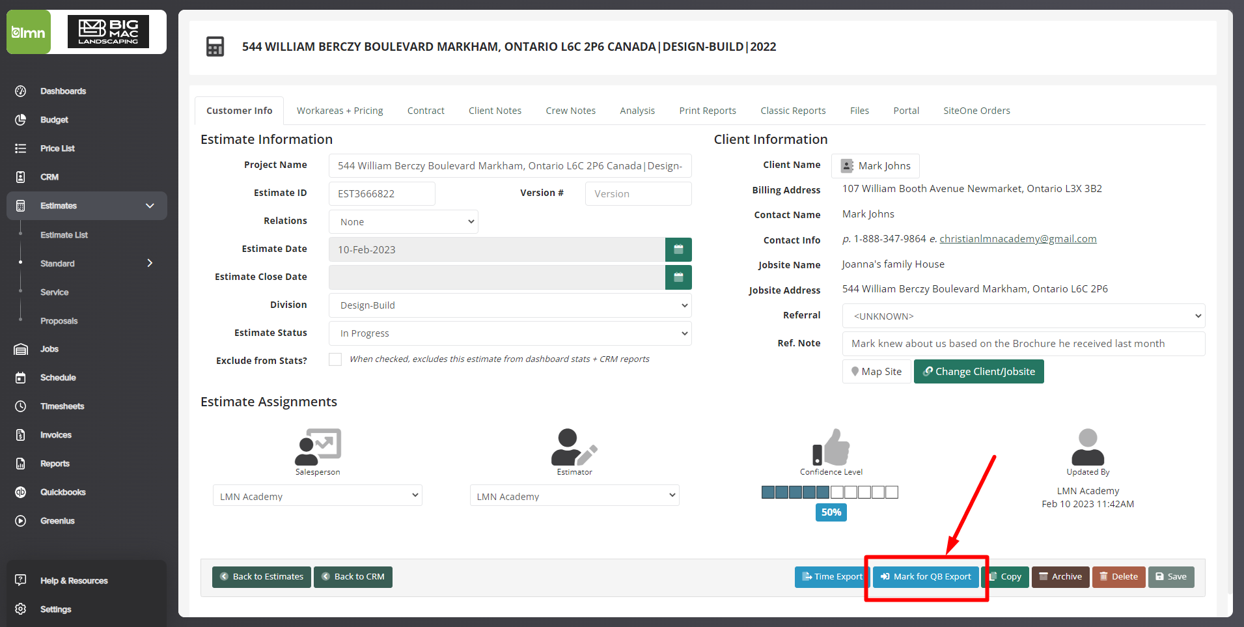Switch to Workareas + Pricing tab
Viewport: 1244px width, 627px height.
(x=340, y=111)
